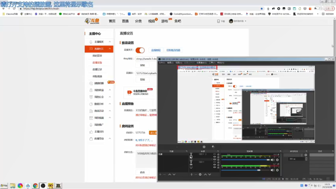Screen dimensions: 336x189
Task: Lock the display capture source row
Action: click(x=218, y=167)
